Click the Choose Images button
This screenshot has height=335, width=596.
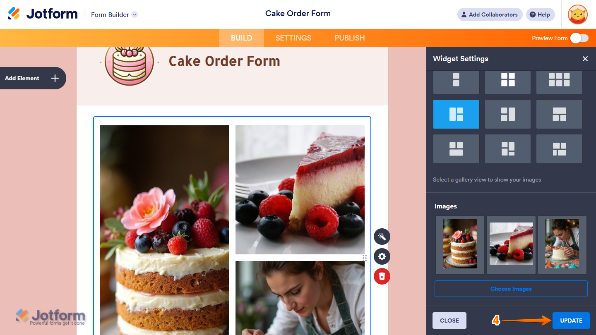point(511,289)
